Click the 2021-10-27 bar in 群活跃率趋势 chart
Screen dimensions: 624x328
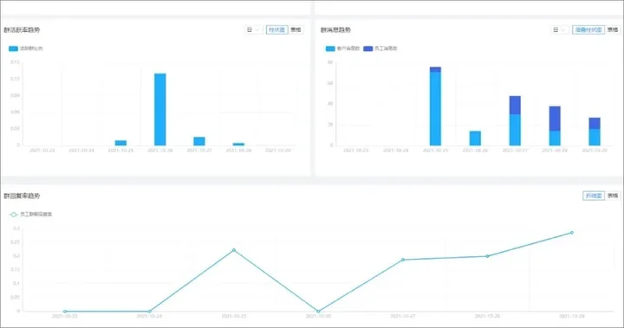[x=199, y=141]
